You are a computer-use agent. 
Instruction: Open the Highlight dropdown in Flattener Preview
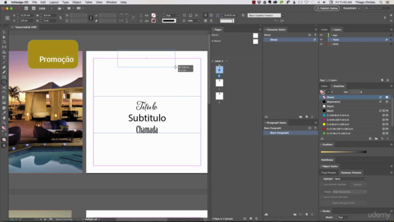[350, 179]
